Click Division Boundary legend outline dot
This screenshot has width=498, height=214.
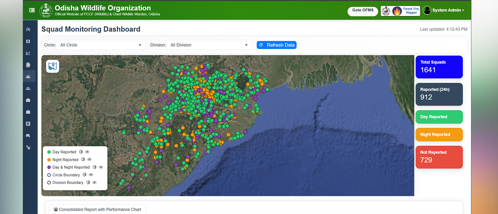(49, 183)
